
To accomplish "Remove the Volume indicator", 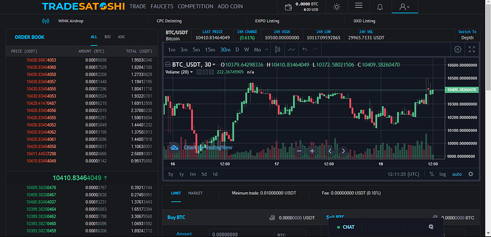I will tap(211, 72).
